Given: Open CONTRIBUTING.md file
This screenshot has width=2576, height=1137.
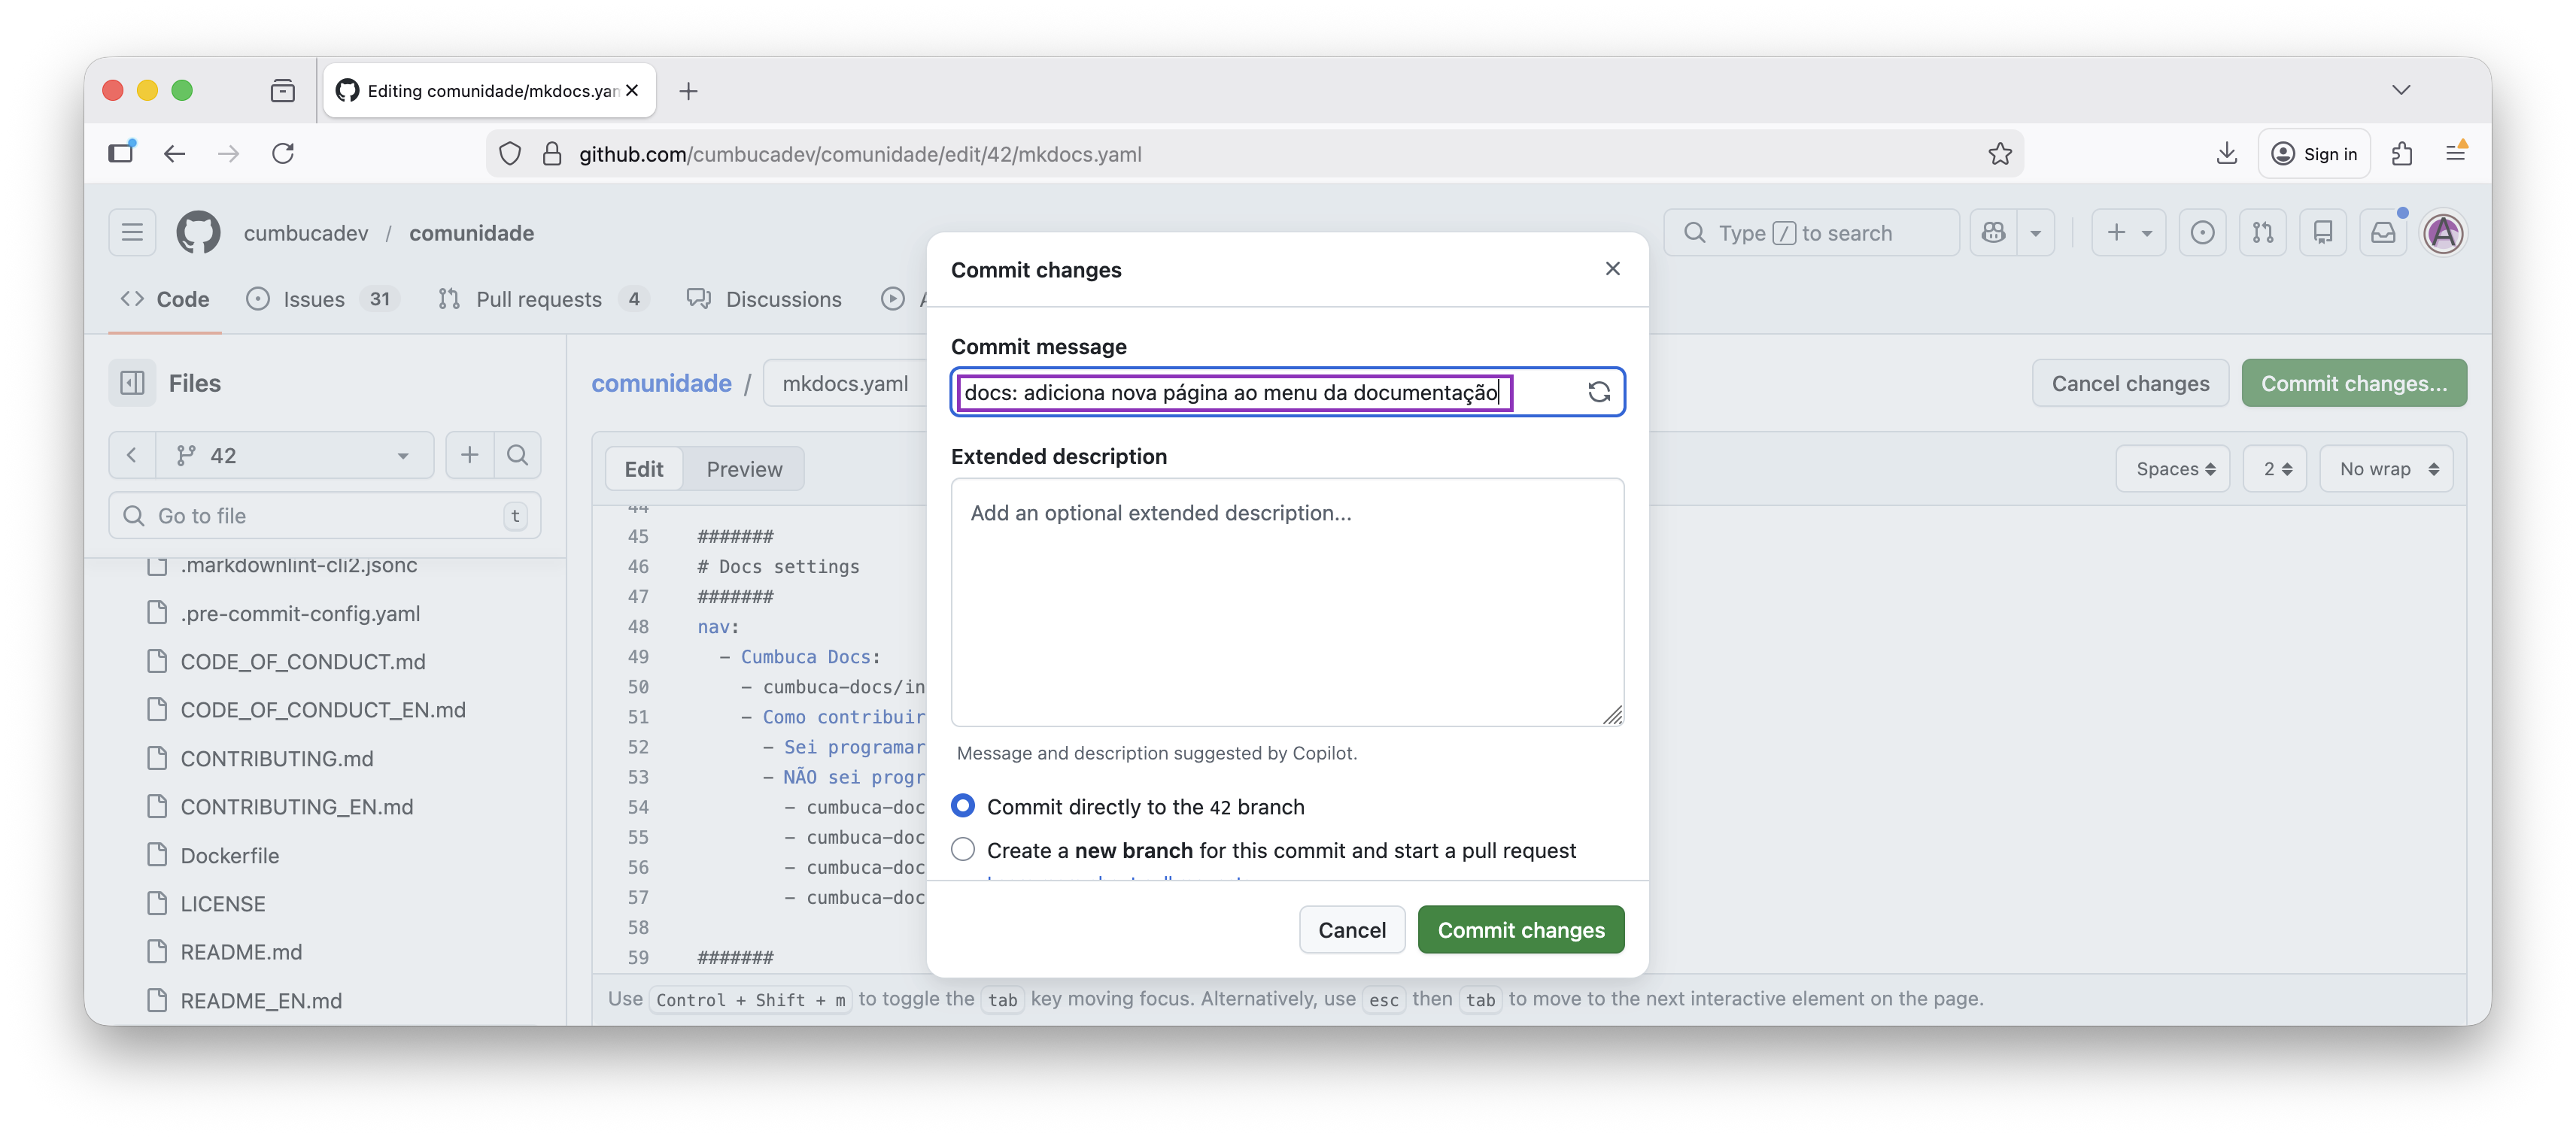Looking at the screenshot, I should tap(277, 757).
